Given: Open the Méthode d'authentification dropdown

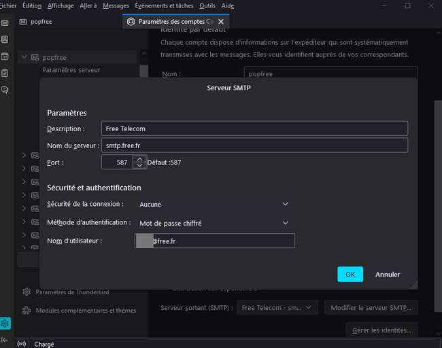Looking at the screenshot, I should (215, 223).
